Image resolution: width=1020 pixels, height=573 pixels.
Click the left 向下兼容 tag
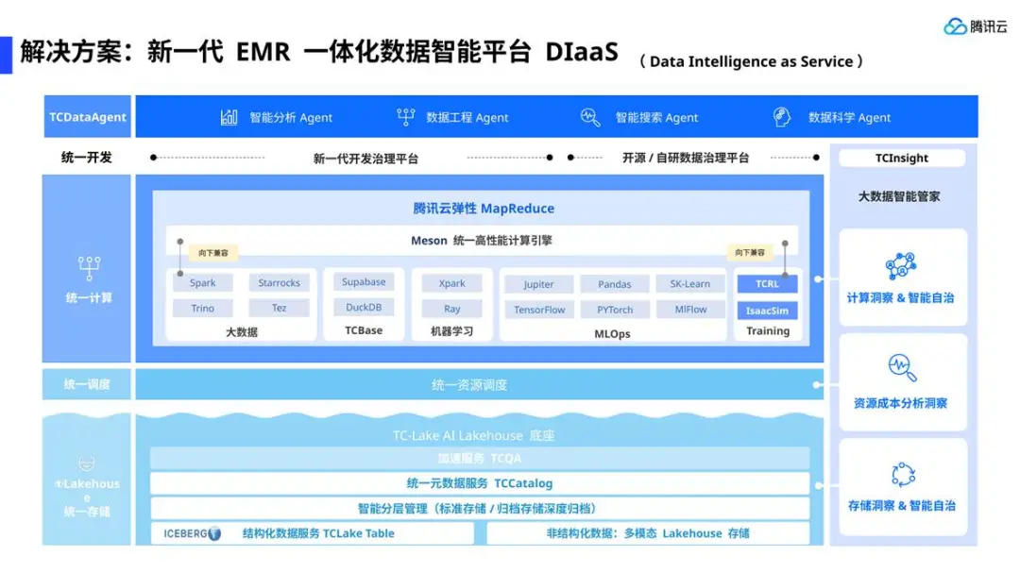(x=213, y=253)
